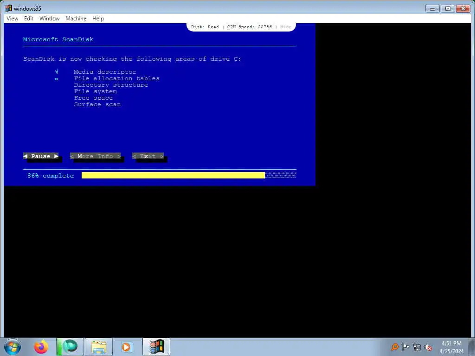This screenshot has width=475, height=356.
Task: Click the 'File system' text
Action: click(x=96, y=91)
